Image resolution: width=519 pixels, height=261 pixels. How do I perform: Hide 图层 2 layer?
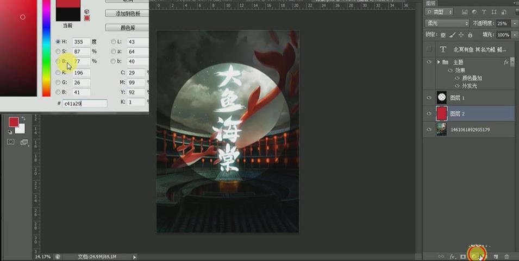[429, 113]
